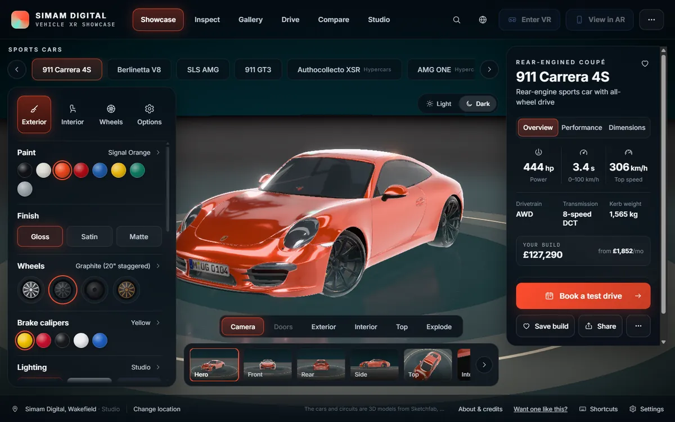
Task: Expand Lighting Studio chevron
Action: tap(158, 367)
